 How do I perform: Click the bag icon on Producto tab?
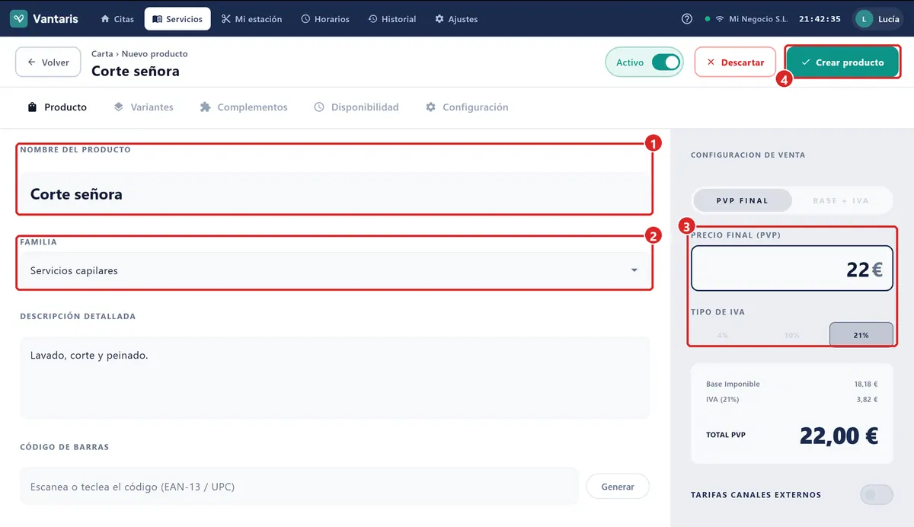33,107
